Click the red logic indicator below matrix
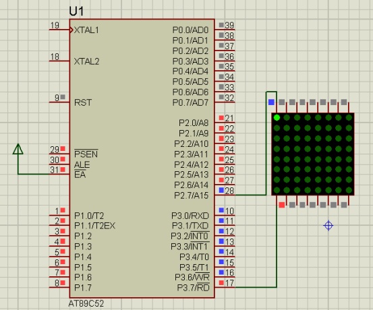Screen dimensions: 373x310 pos(282,205)
